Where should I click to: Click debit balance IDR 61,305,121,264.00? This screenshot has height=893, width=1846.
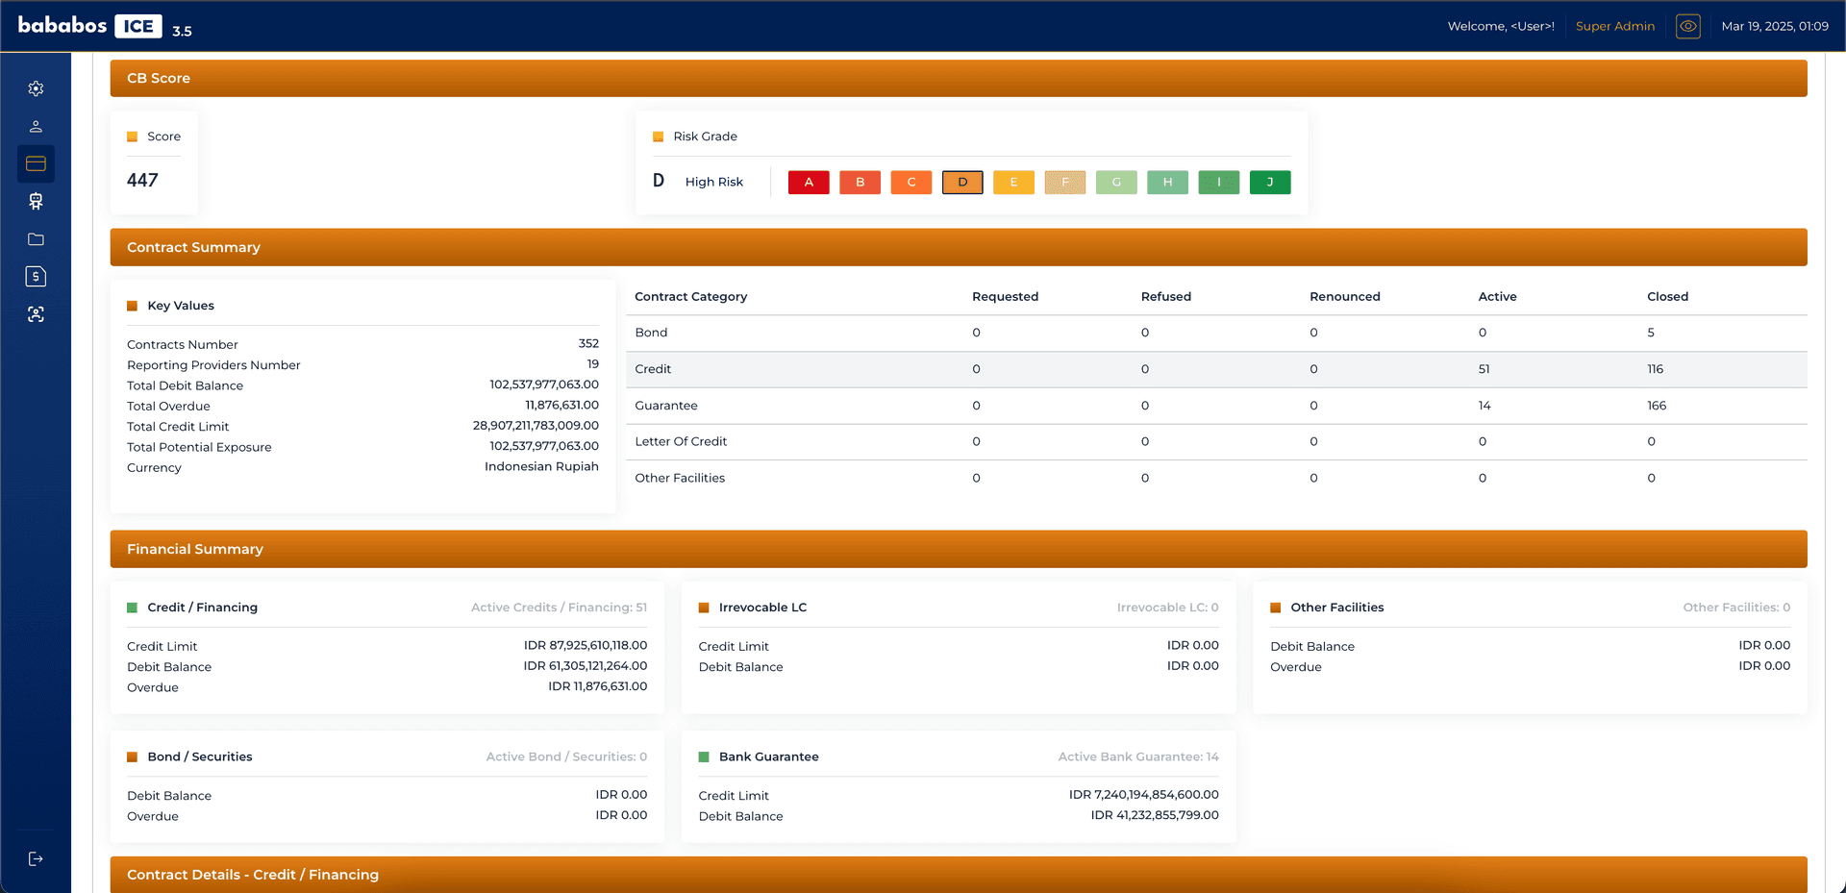586,665
